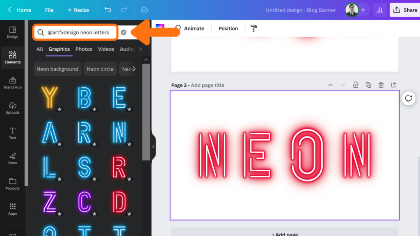Select the Neon circle suggestion
Image resolution: width=420 pixels, height=236 pixels.
[x=100, y=69]
